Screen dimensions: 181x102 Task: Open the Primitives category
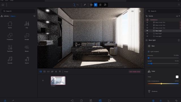(x=10, y=37)
